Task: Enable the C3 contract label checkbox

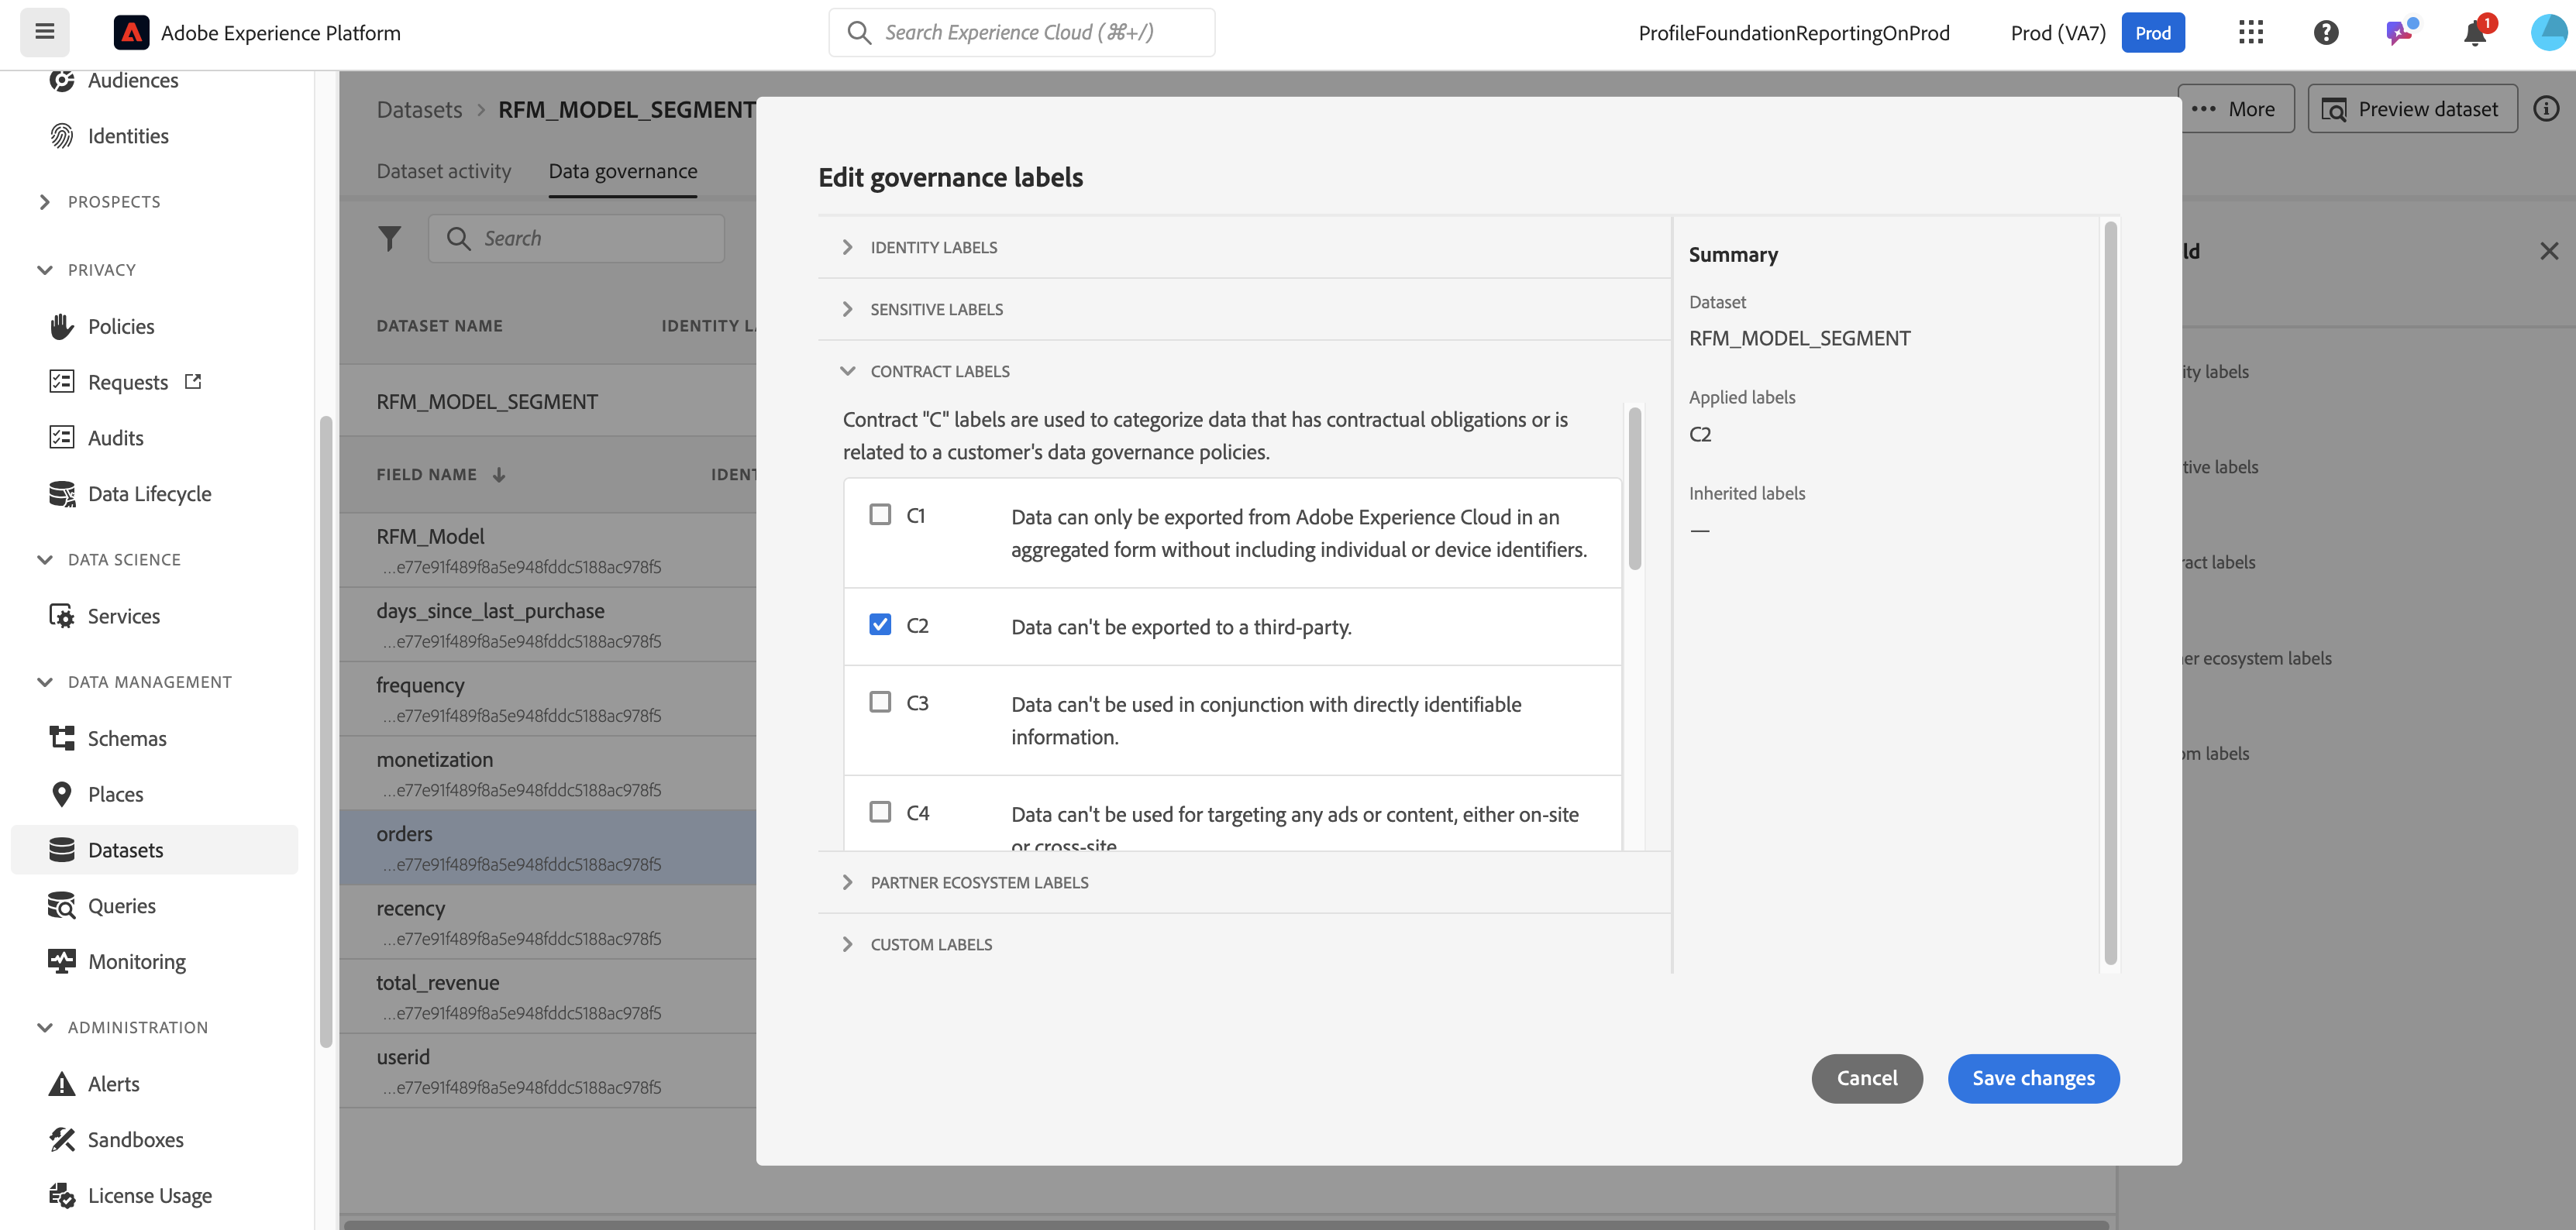Action: click(x=880, y=703)
